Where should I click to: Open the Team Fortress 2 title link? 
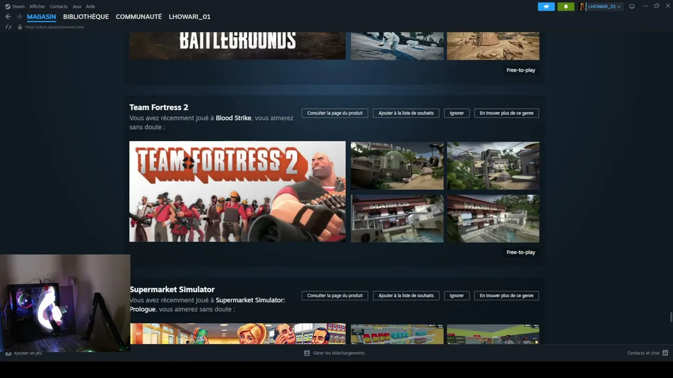coord(159,107)
